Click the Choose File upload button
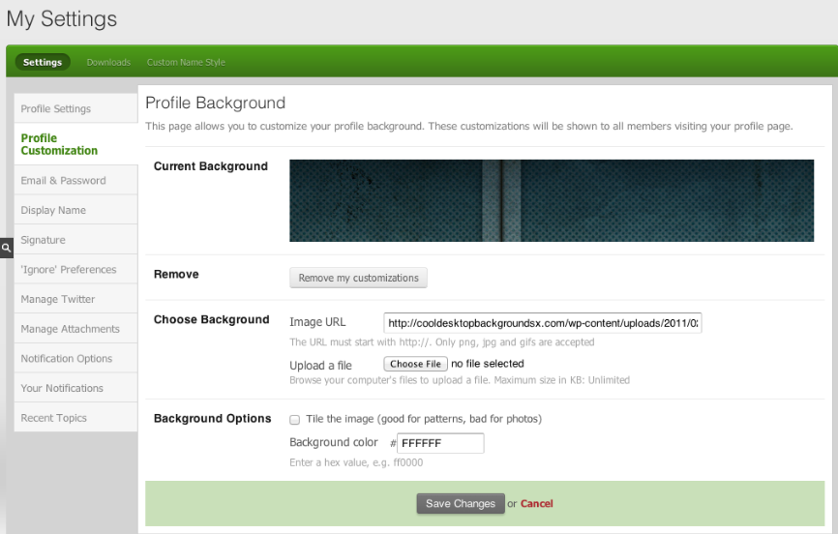 click(415, 365)
